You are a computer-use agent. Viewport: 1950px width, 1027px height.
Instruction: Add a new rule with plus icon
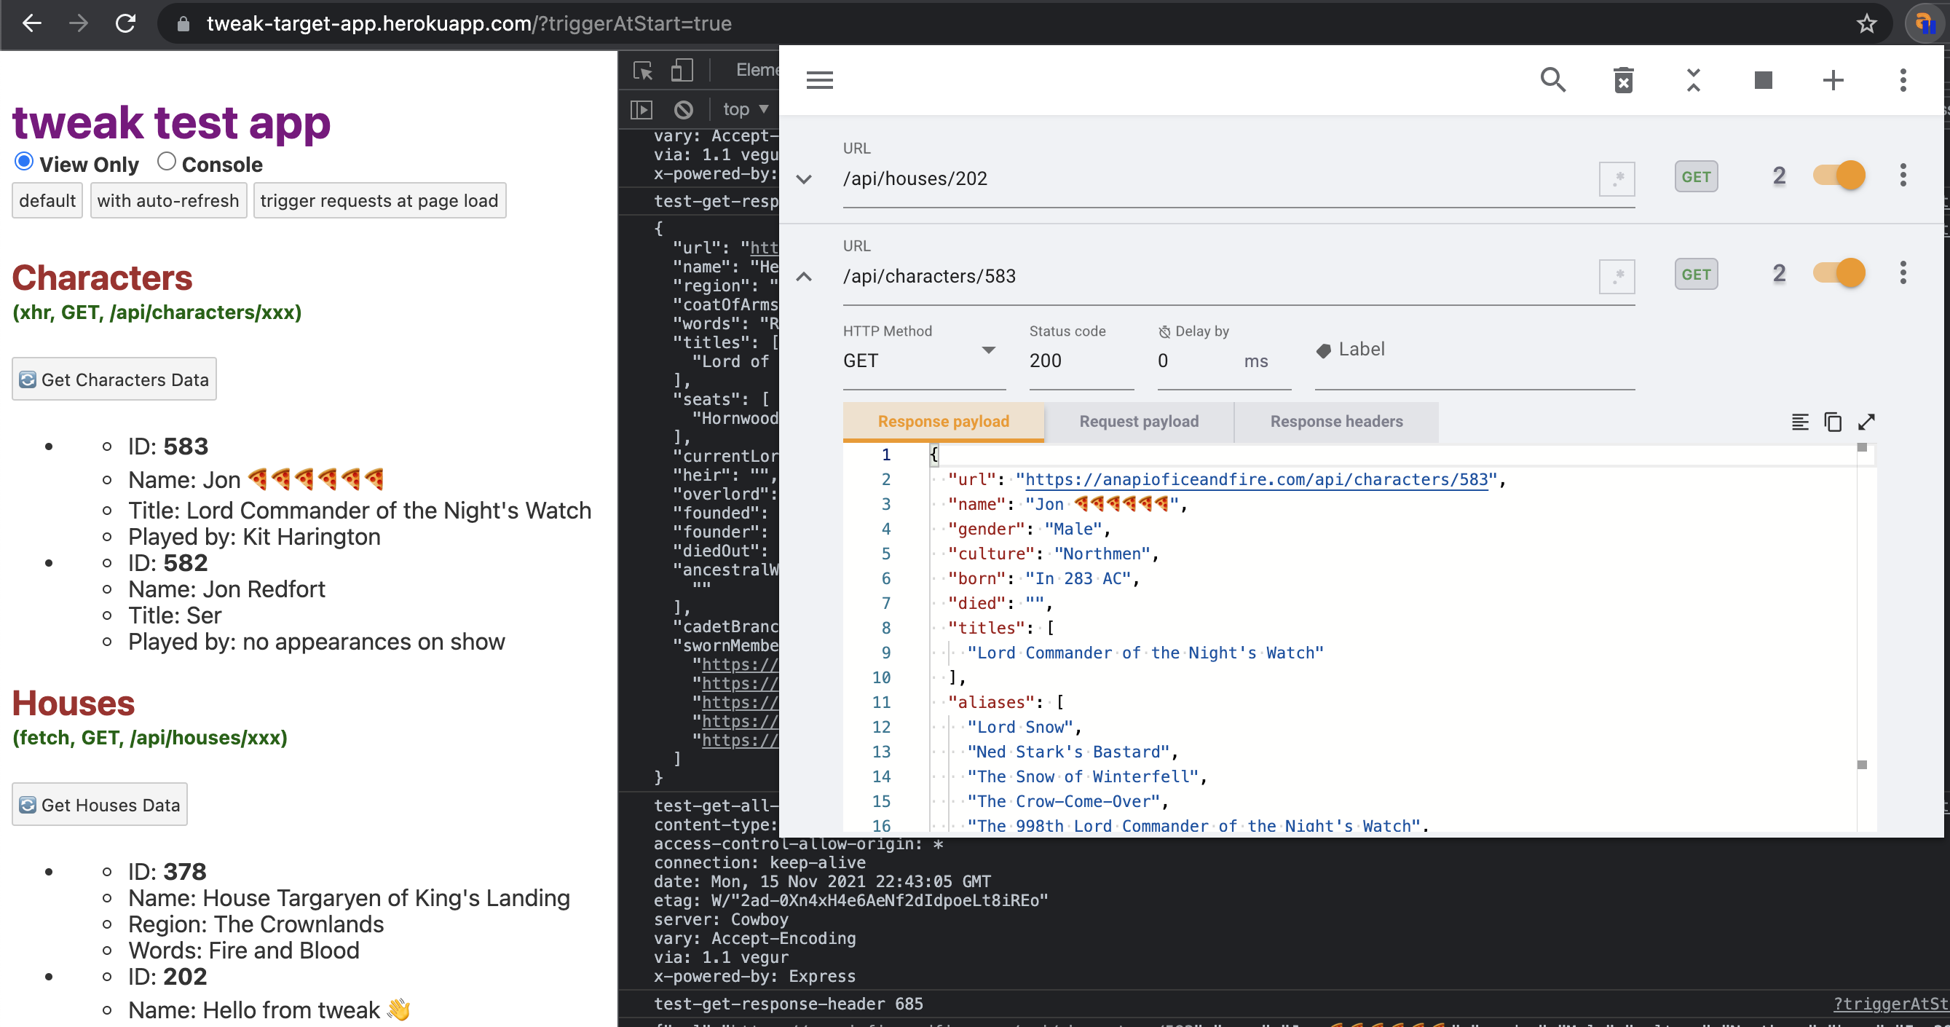pyautogui.click(x=1833, y=80)
